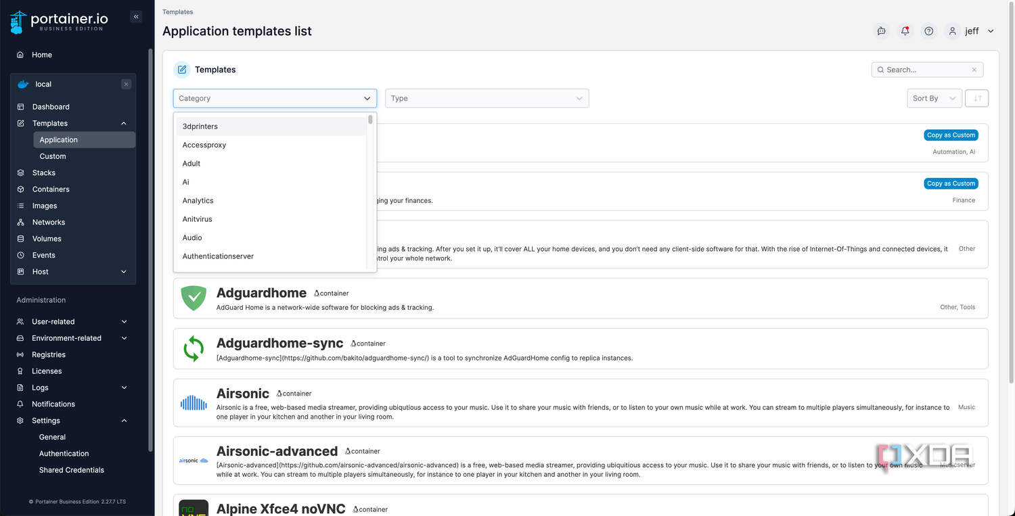
Task: Open the notifications bell icon
Action: [x=905, y=31]
